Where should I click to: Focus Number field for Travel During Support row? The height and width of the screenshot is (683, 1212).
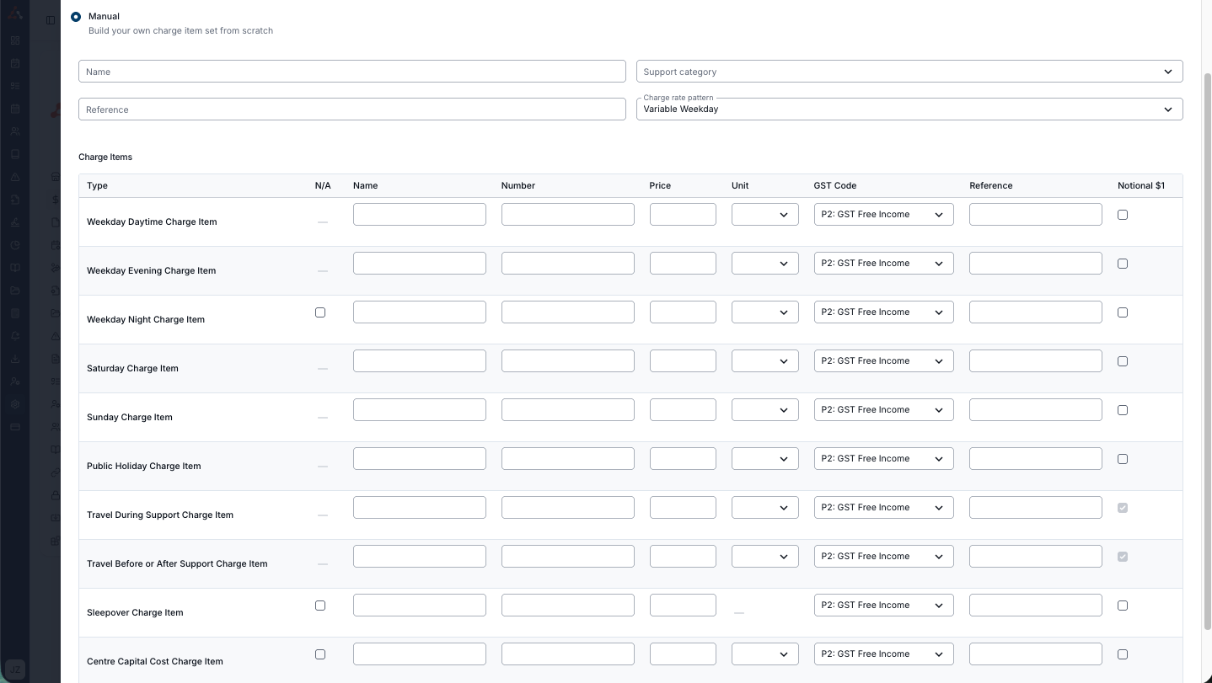[567, 508]
